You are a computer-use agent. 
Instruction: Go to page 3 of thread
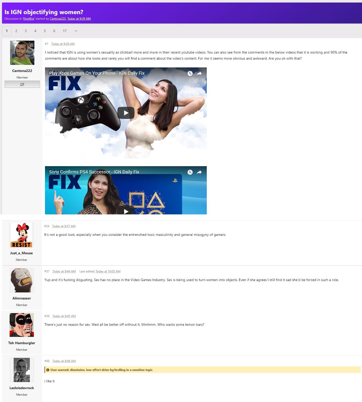pos(26,31)
